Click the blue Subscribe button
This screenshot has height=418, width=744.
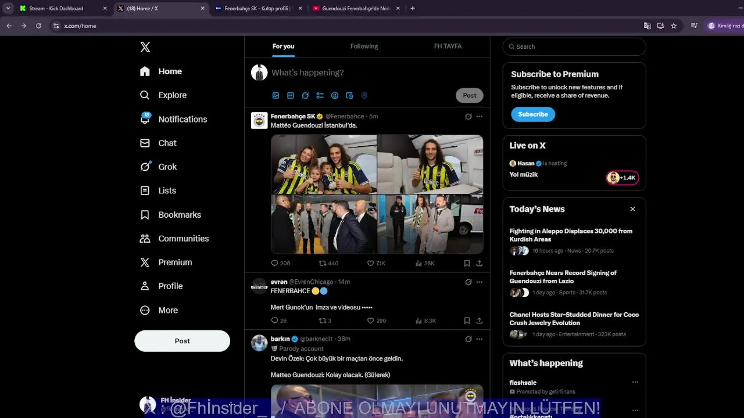coord(533,114)
